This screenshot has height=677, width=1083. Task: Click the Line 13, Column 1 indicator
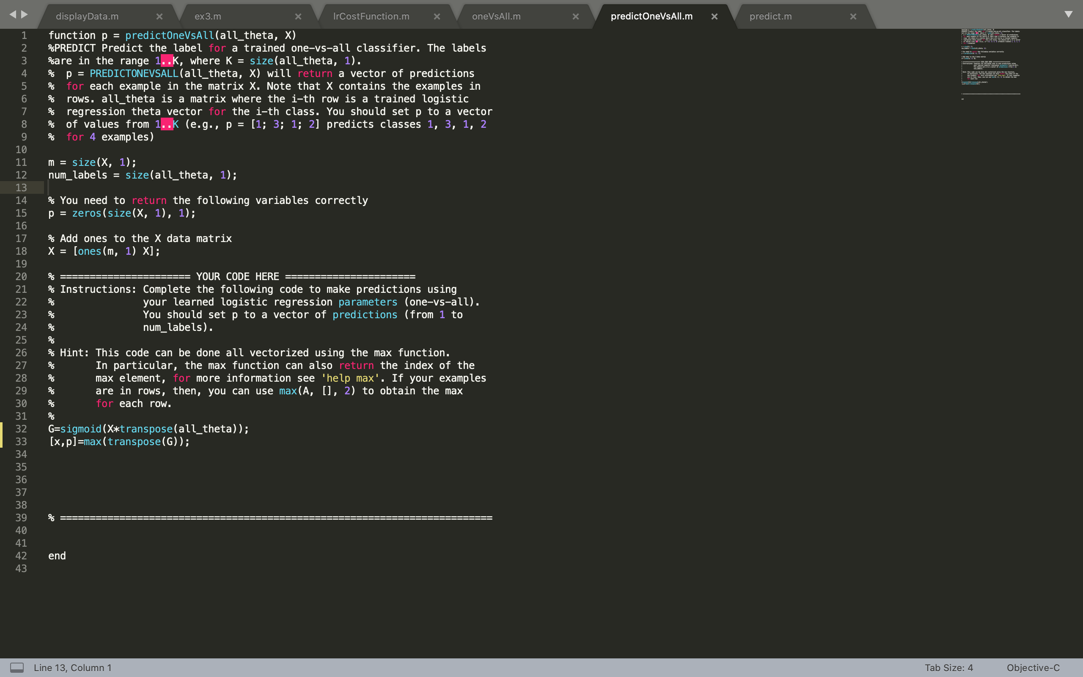click(72, 668)
